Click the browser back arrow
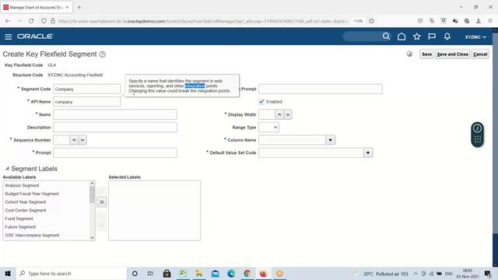 (x=8, y=21)
